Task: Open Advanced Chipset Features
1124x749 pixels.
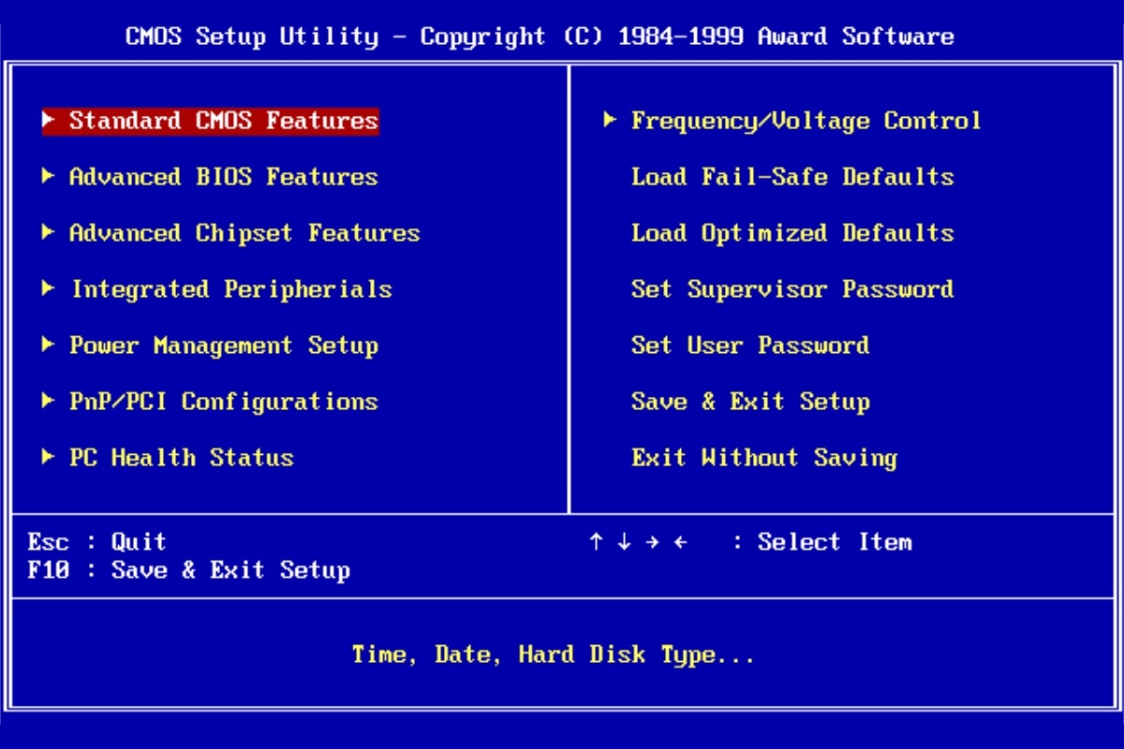Action: tap(245, 232)
